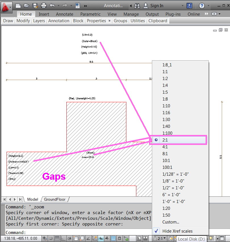Toggle Show/Hide Lineweight
This screenshot has height=242, width=230.
point(107,238)
